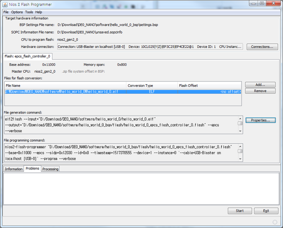Click up arrow of file programming command scrollbar
283x228 pixels.
click(240, 146)
